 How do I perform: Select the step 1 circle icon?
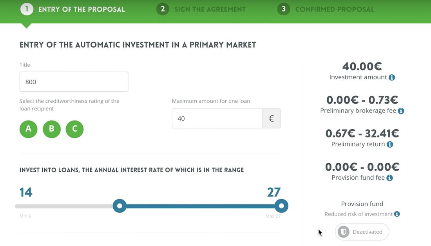pos(27,9)
